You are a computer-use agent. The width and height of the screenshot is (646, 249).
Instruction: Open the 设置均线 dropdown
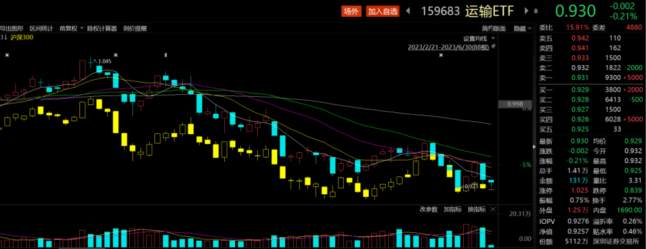pyautogui.click(x=479, y=38)
